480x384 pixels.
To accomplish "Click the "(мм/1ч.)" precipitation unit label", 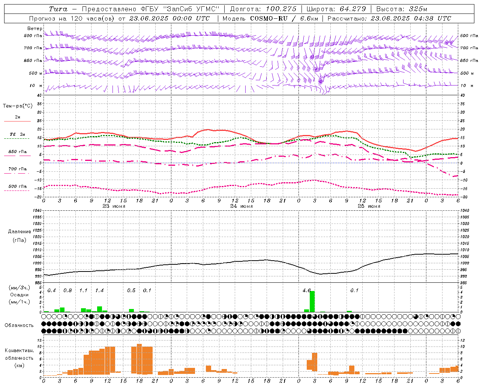I will [x=19, y=302].
